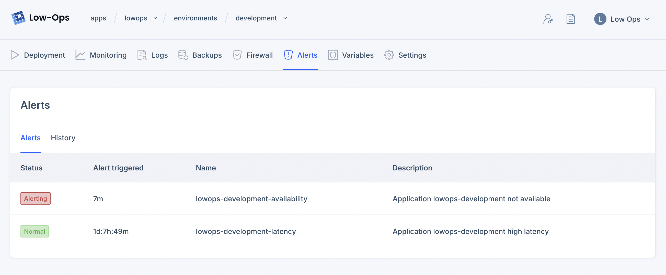
Task: Click 'Application lowops-development not available' description
Action: pyautogui.click(x=471, y=199)
